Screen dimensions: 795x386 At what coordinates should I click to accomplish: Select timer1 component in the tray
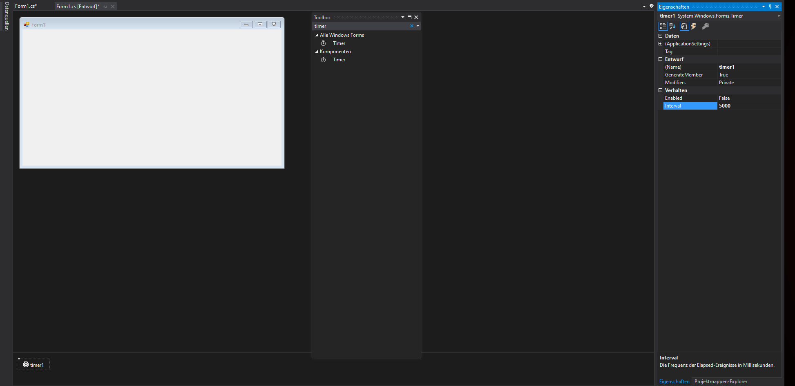(x=34, y=365)
